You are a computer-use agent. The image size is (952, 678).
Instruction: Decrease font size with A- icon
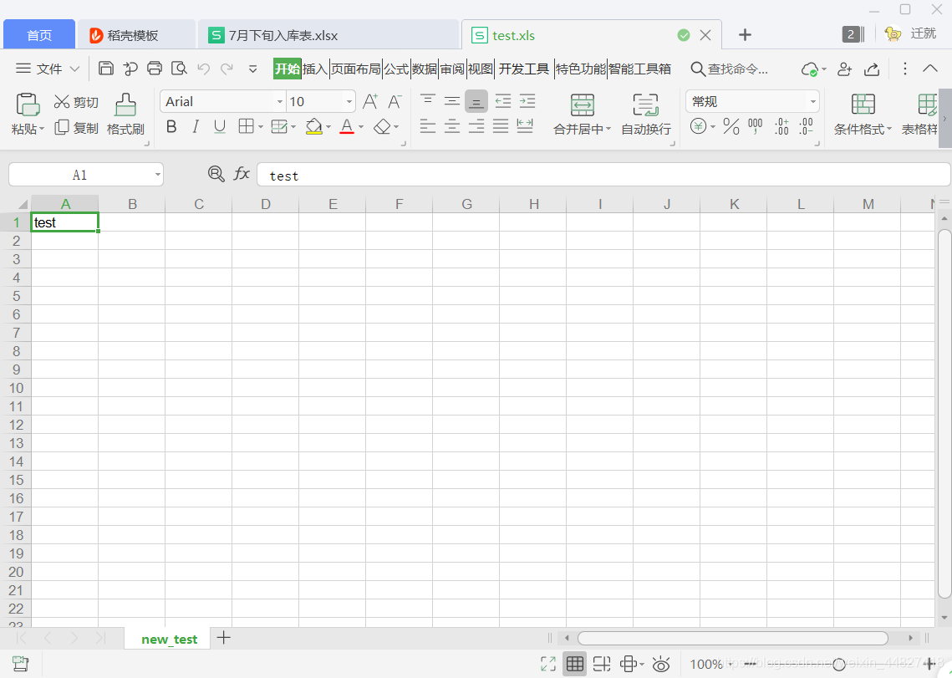[x=395, y=101]
